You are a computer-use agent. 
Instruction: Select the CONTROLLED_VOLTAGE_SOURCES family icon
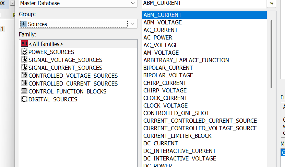24,76
